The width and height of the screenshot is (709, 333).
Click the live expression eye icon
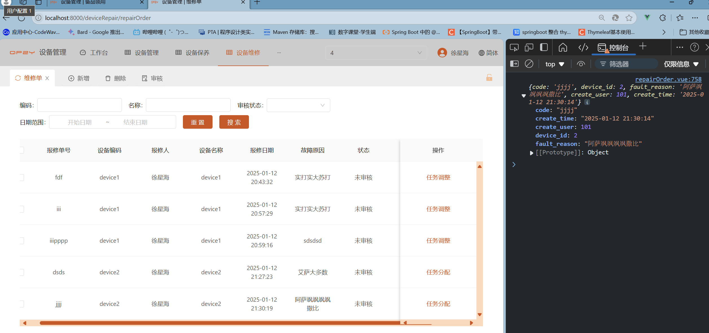pyautogui.click(x=581, y=64)
